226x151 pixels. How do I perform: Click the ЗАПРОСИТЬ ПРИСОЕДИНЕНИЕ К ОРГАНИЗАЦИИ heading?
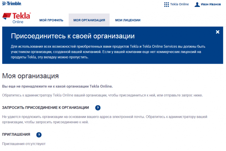point(46,108)
